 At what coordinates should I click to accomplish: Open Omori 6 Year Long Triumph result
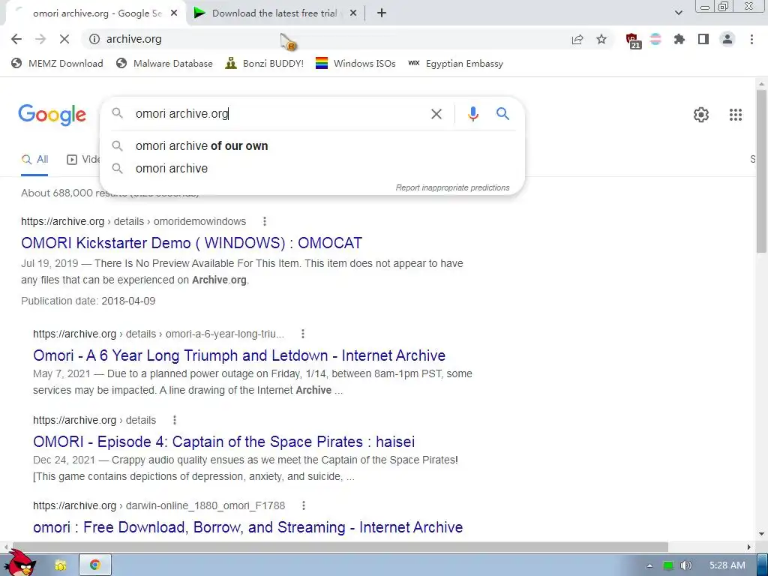tap(239, 355)
